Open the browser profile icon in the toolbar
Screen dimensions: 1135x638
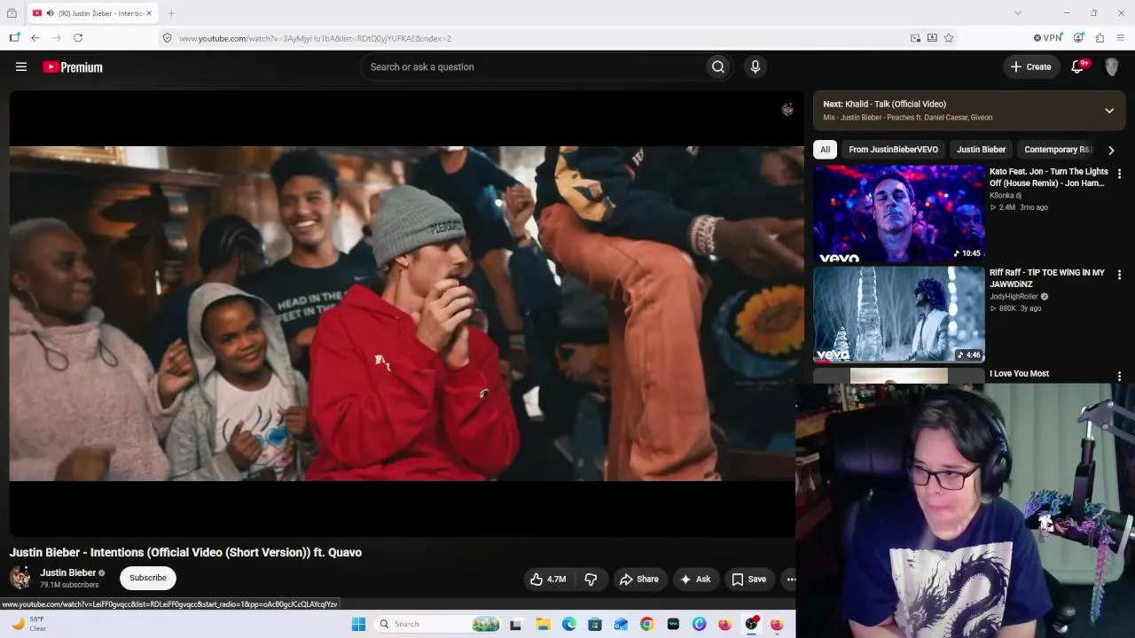1078,38
